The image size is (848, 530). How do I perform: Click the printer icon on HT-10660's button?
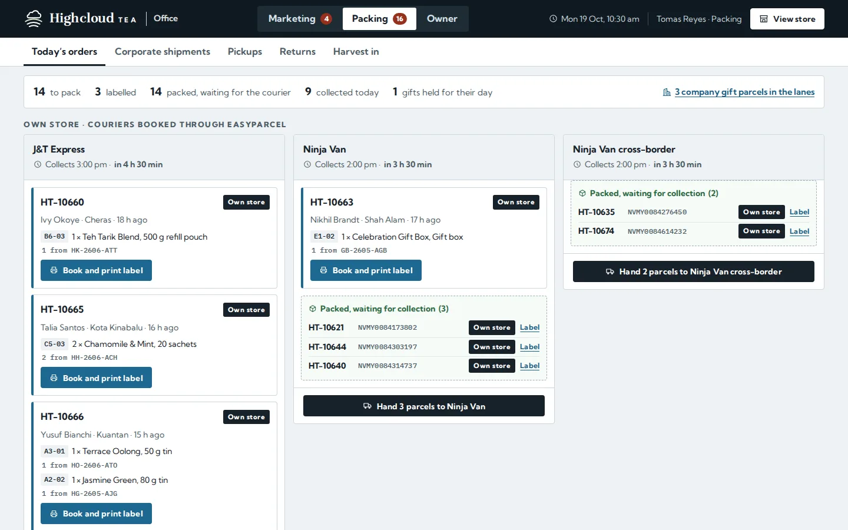(54, 270)
